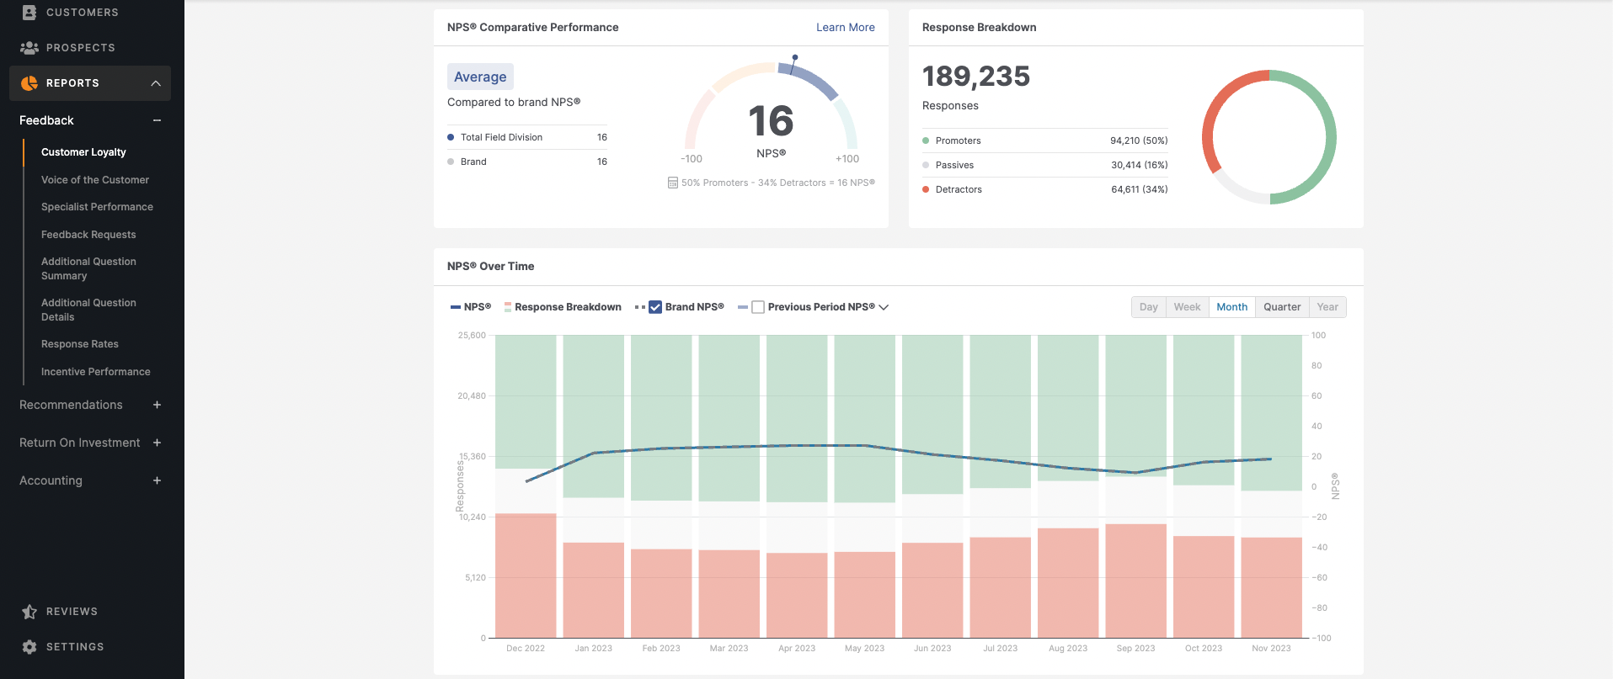Click the Response Breakdown legend icon
Image resolution: width=1613 pixels, height=679 pixels.
click(x=508, y=307)
